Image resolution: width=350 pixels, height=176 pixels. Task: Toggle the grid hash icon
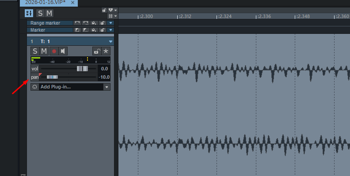click(x=110, y=16)
